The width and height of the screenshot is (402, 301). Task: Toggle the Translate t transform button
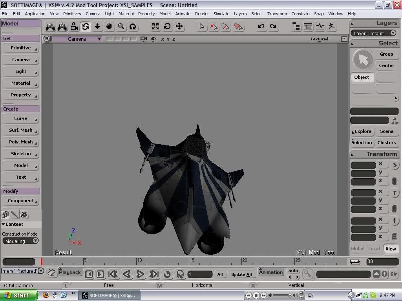pos(395,221)
